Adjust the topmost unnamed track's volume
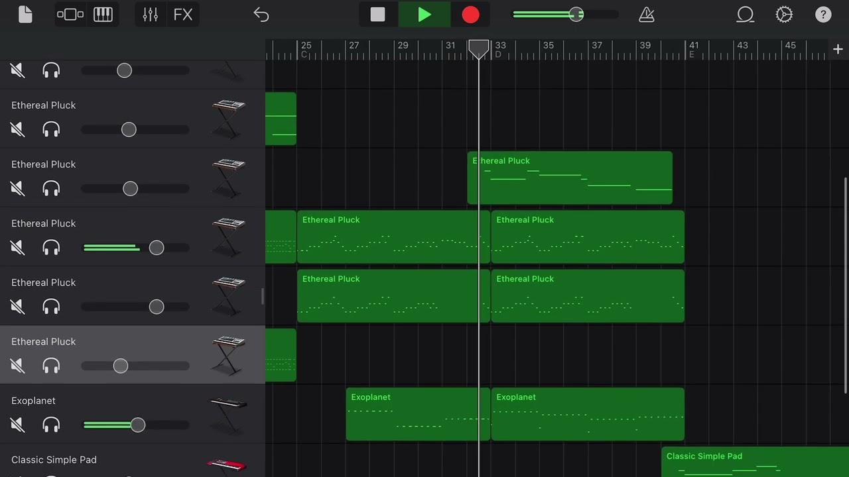The image size is (849, 477). (x=136, y=70)
